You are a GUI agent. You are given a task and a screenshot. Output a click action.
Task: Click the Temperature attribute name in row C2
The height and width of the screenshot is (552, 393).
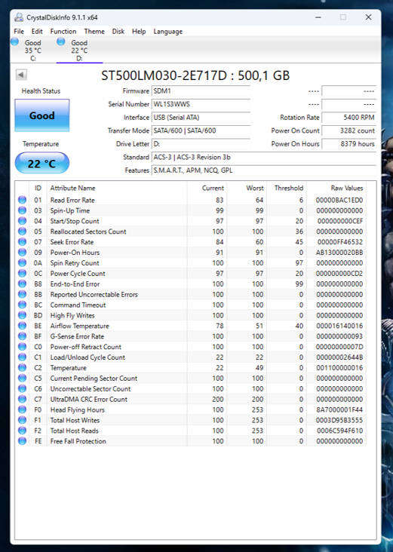(69, 367)
